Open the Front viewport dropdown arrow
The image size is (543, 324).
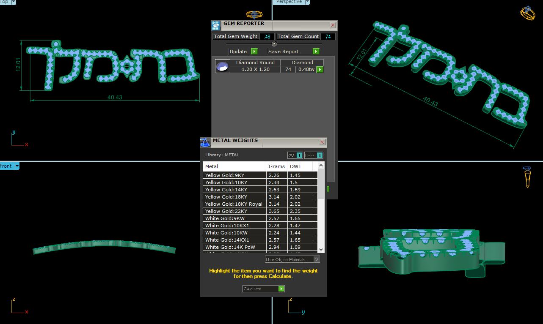tap(17, 166)
